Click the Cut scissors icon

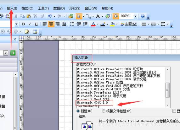click(x=16, y=16)
